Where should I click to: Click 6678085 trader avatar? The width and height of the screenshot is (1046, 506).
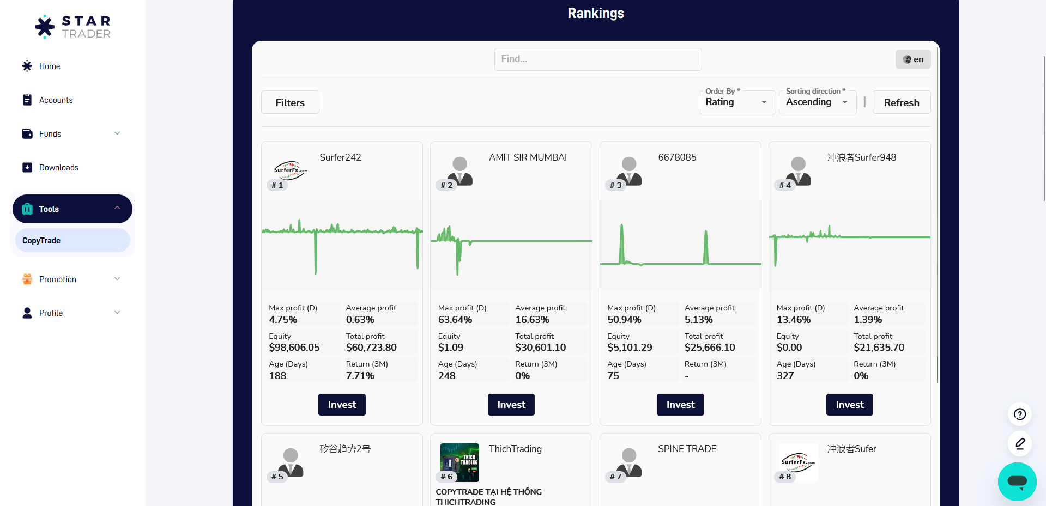tap(629, 171)
